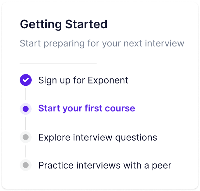Viewport: 200px width, 191px height.
Task: Select the Practice interviews with a peer step
Action: coord(105,165)
